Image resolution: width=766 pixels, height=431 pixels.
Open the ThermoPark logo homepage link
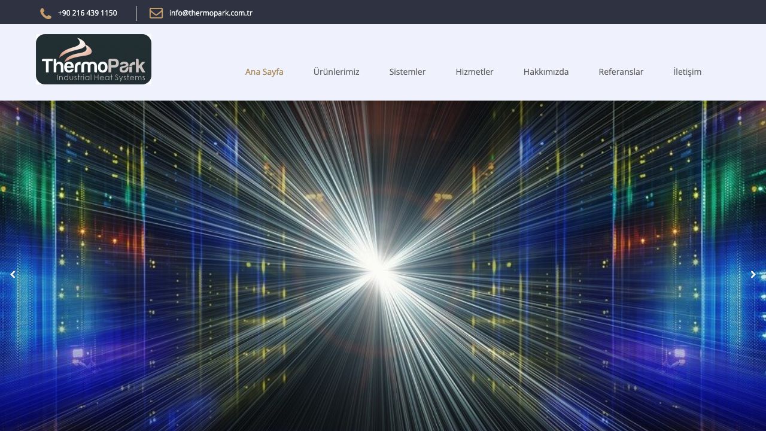coord(93,59)
